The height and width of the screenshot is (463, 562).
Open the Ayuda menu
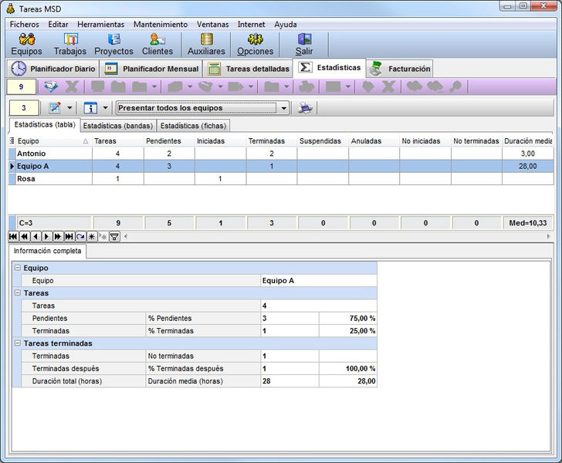286,25
